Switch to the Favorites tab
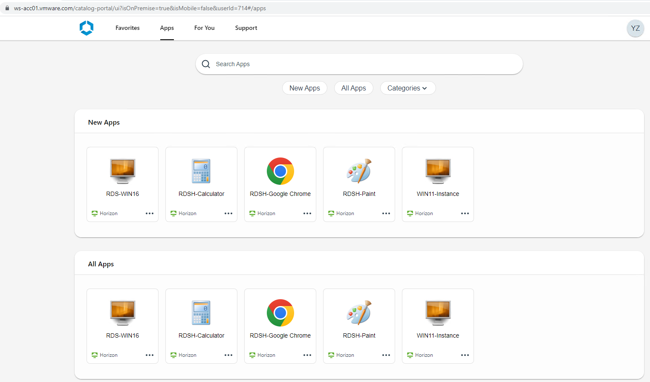The width and height of the screenshot is (650, 382). pyautogui.click(x=127, y=28)
